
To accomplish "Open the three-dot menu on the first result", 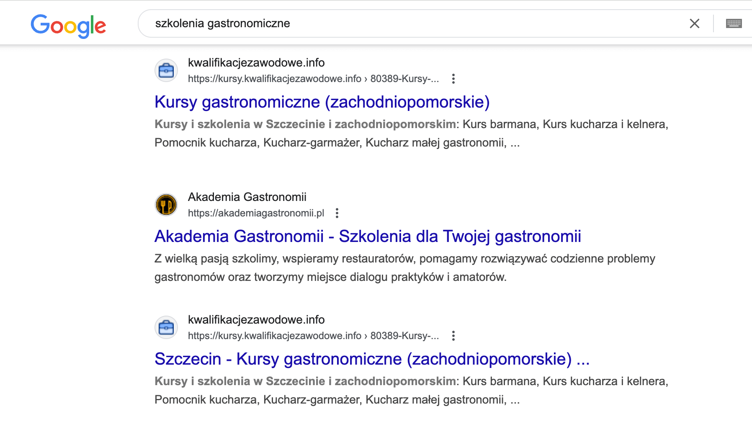I will click(x=453, y=78).
